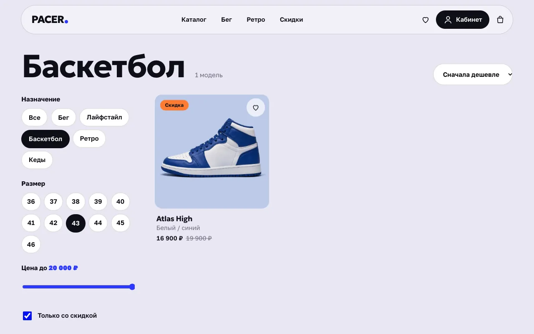The width and height of the screenshot is (534, 334).
Task: Open the Каталог menu item
Action: tap(194, 20)
